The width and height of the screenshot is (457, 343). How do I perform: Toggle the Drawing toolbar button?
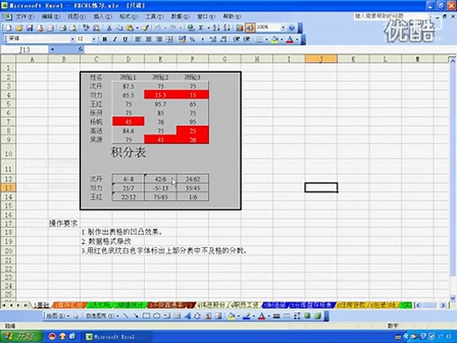tap(250, 28)
